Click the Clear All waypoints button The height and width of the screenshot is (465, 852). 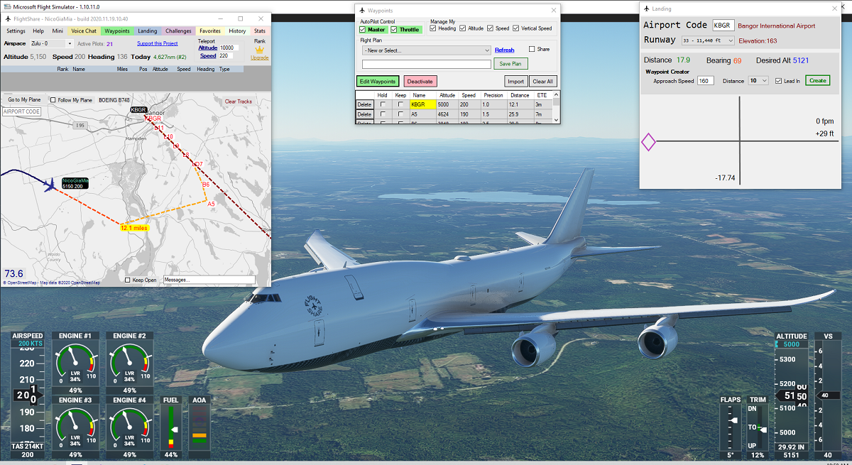point(543,82)
